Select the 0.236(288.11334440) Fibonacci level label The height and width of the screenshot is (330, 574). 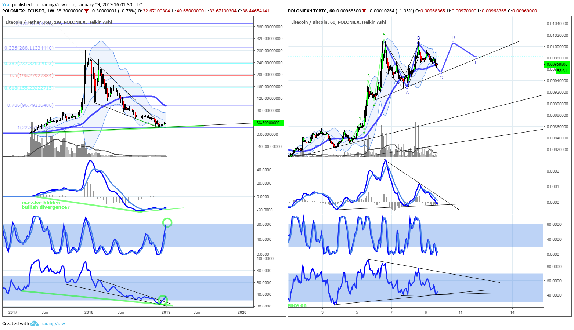29,48
